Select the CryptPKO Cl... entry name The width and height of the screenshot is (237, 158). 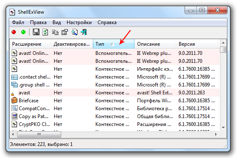pyautogui.click(x=34, y=124)
